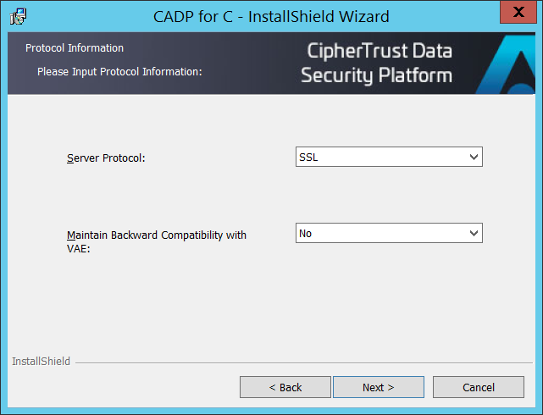Click the 'CipherTrust Data Security Platform' banner text

379,64
